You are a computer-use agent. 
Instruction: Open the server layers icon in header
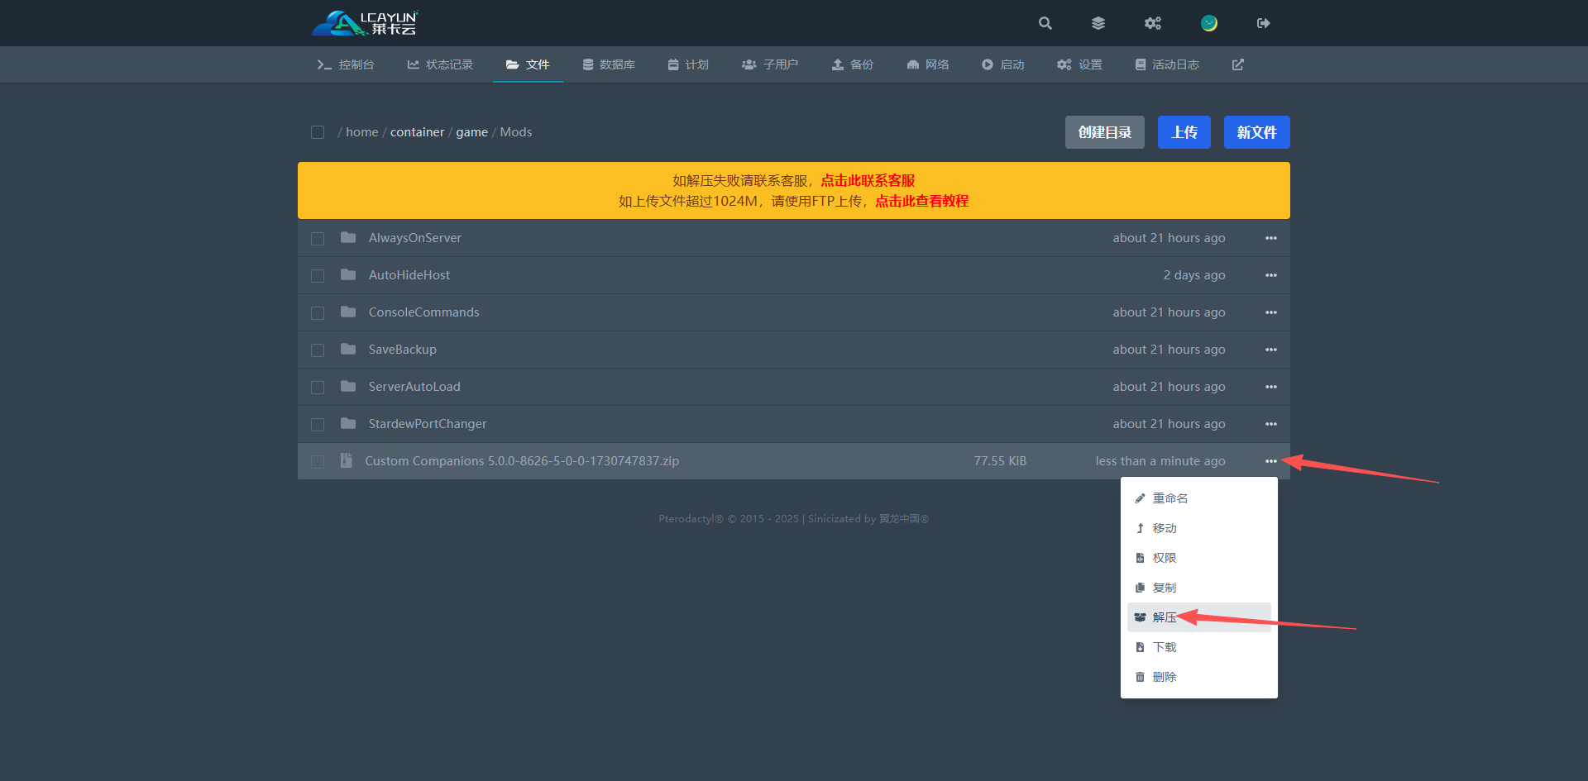(x=1098, y=23)
